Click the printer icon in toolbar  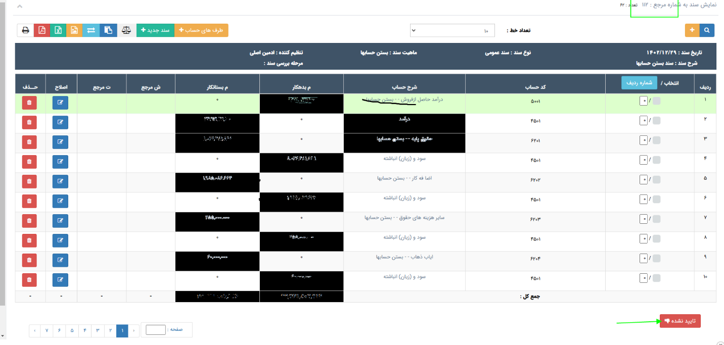[x=25, y=30]
